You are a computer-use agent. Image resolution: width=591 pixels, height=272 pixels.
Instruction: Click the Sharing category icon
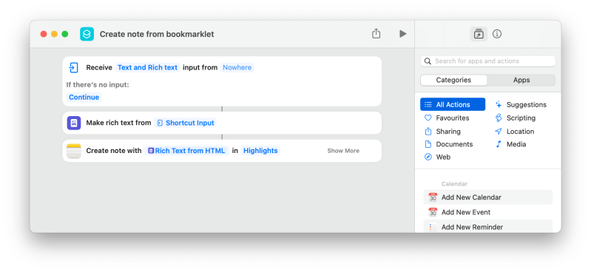428,131
